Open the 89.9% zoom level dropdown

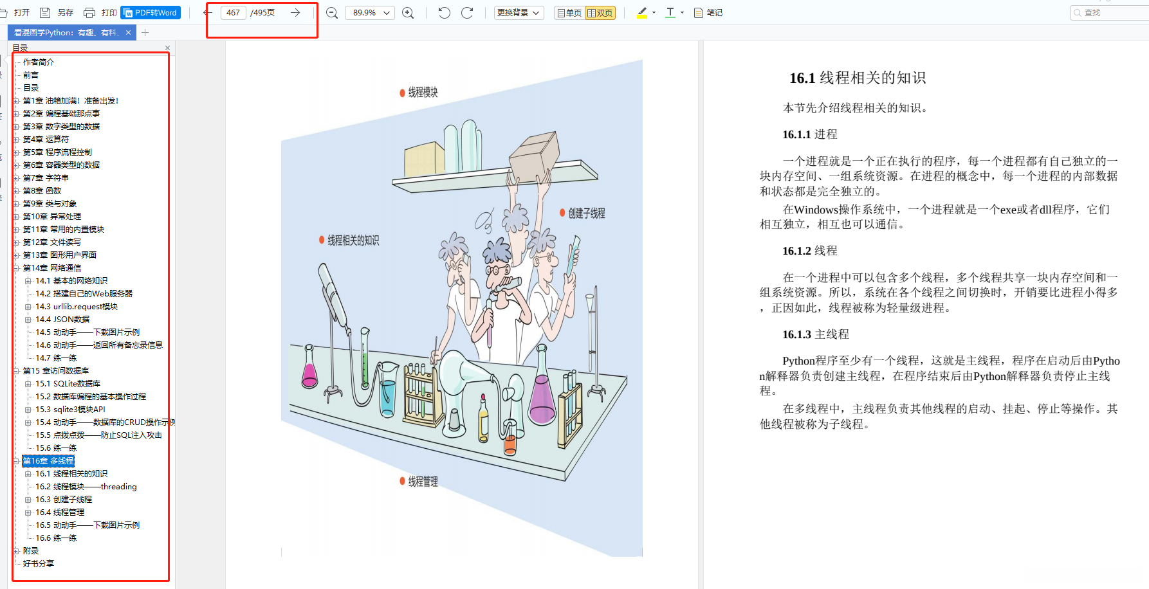370,13
